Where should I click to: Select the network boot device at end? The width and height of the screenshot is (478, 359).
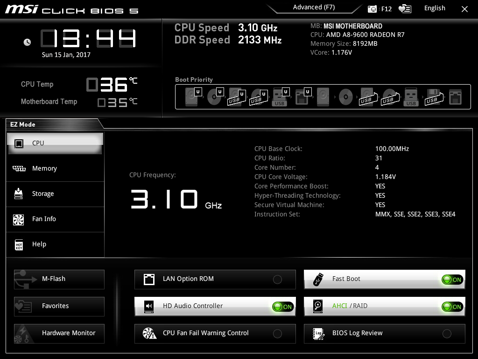[455, 97]
